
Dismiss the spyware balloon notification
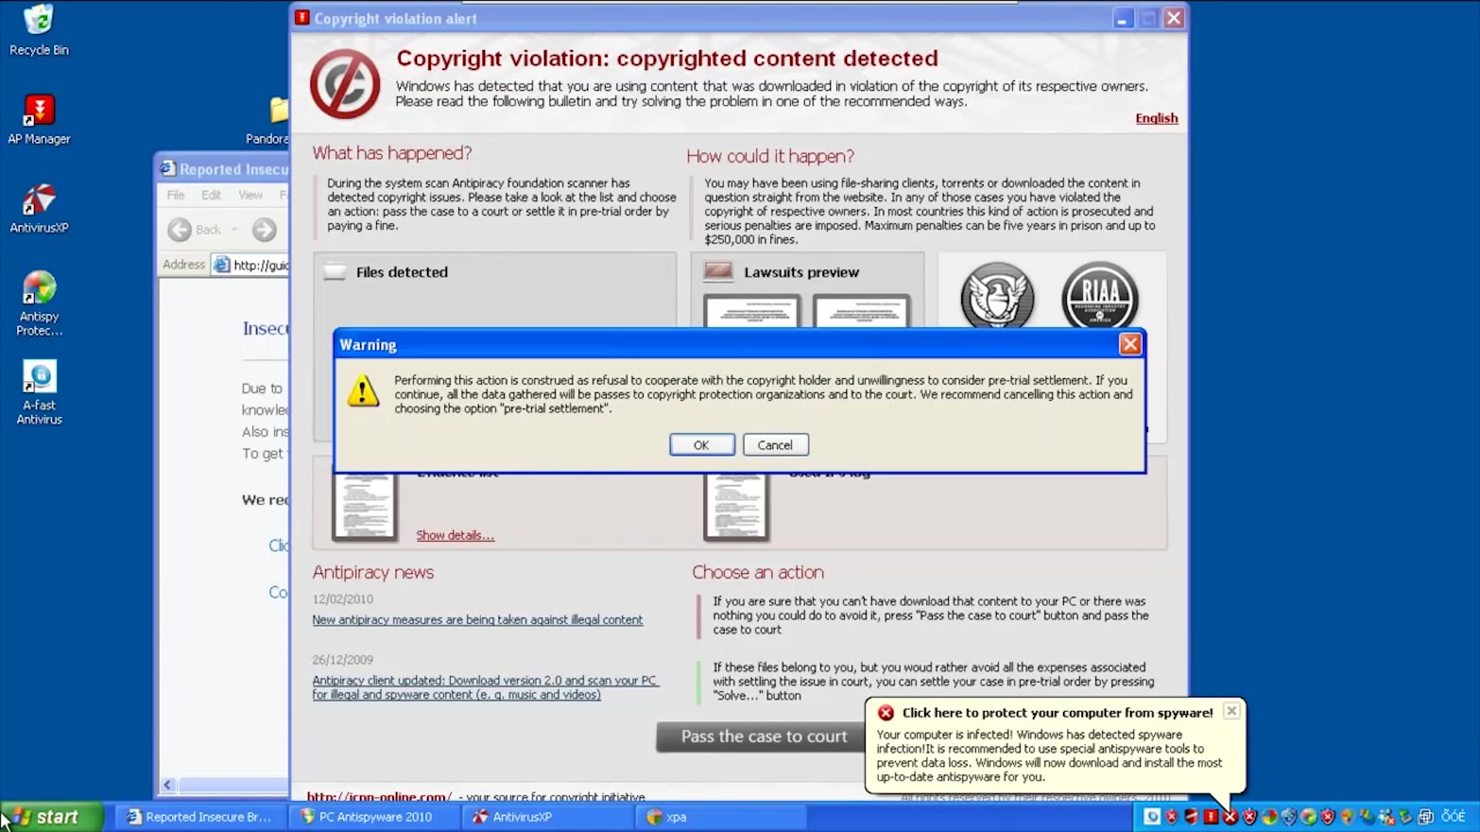tap(1231, 711)
